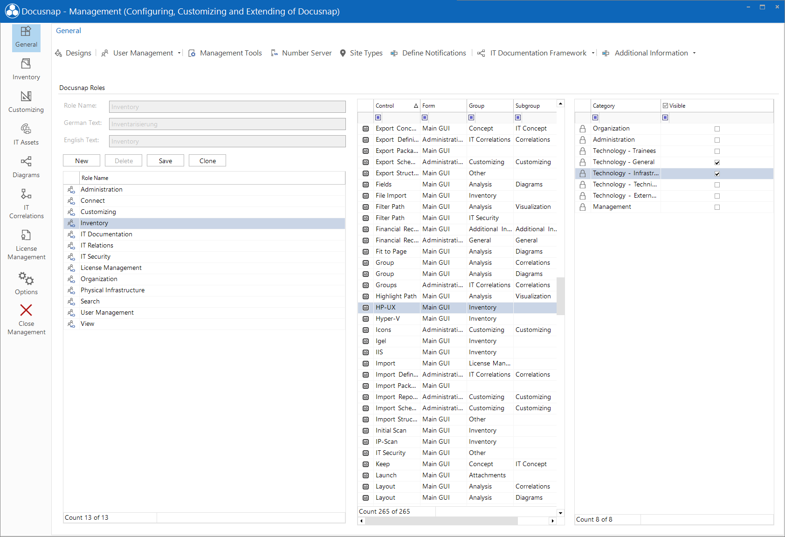Open the Options gear section
Viewport: 785px width, 537px height.
tap(26, 283)
